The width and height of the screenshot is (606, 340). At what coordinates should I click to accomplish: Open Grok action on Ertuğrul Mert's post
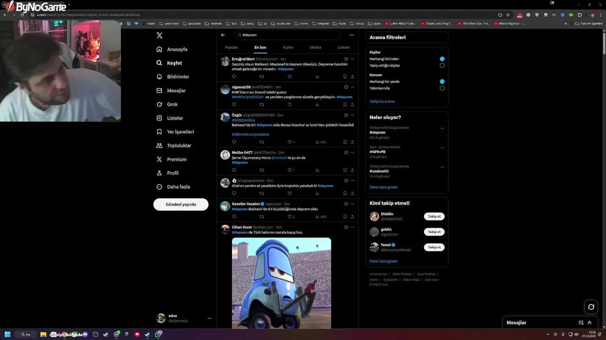click(x=346, y=59)
